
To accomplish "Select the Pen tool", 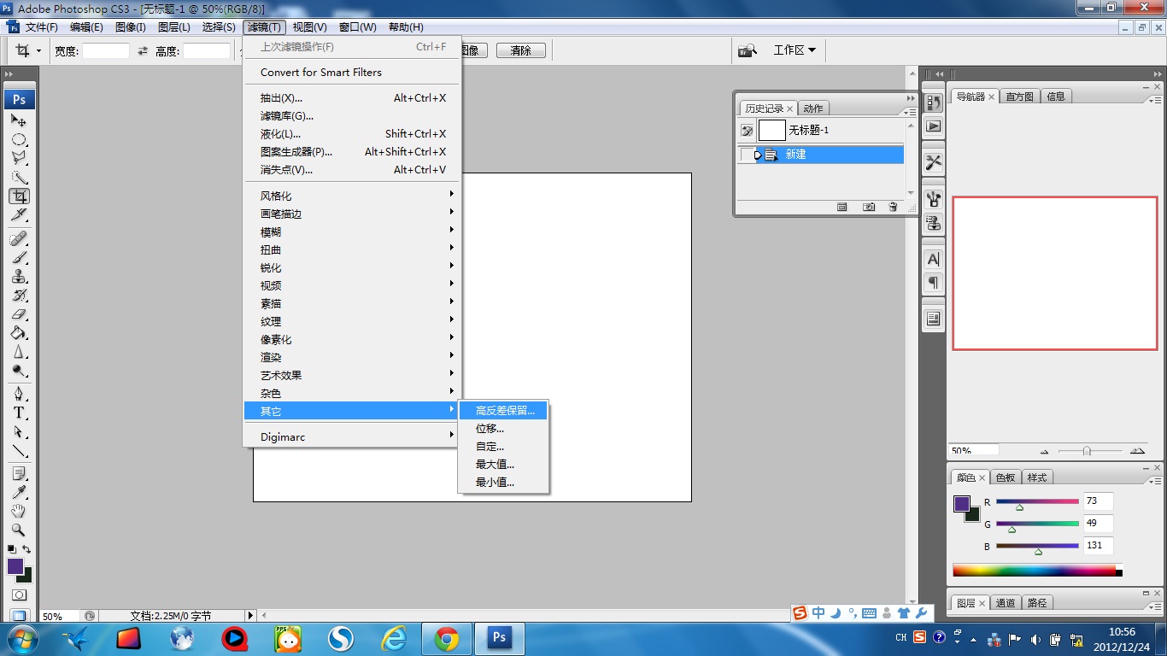I will point(19,394).
